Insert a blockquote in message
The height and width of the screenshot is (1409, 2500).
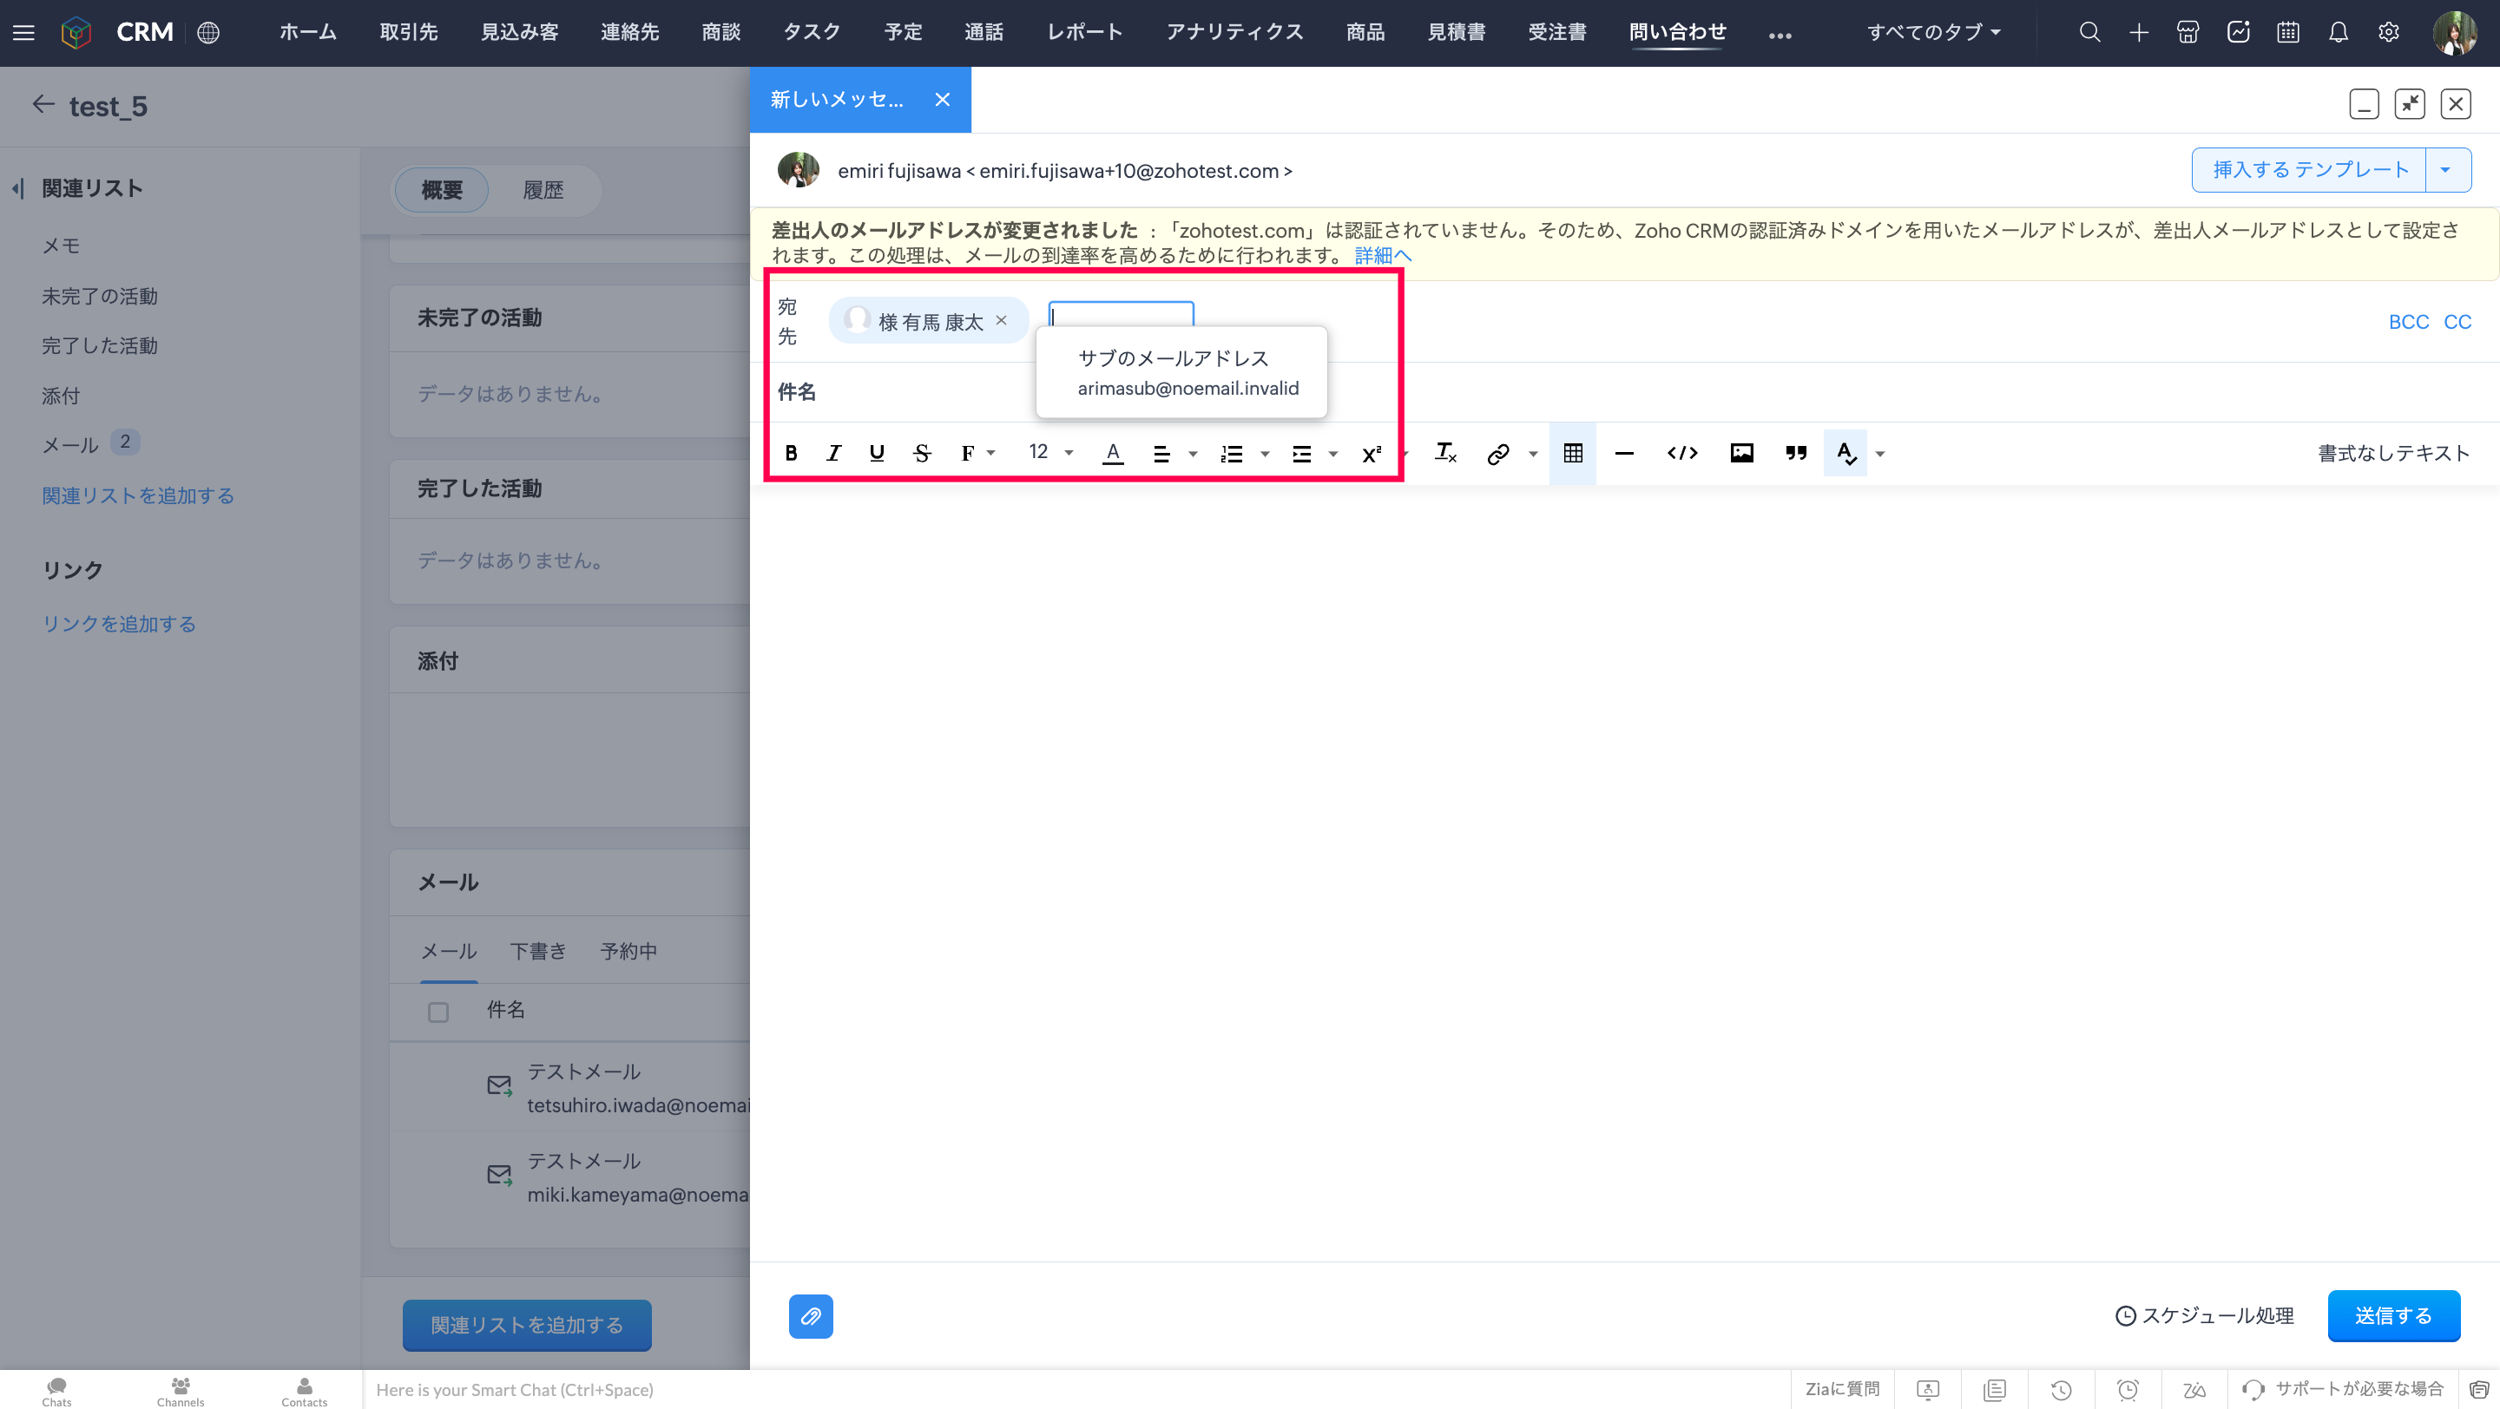click(1795, 453)
